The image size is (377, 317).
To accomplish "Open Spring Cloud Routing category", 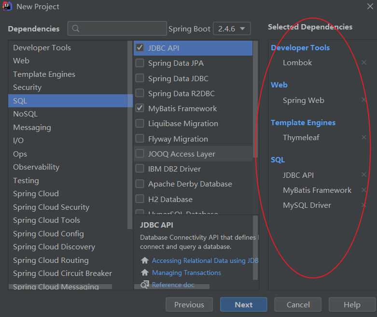I will (68, 260).
